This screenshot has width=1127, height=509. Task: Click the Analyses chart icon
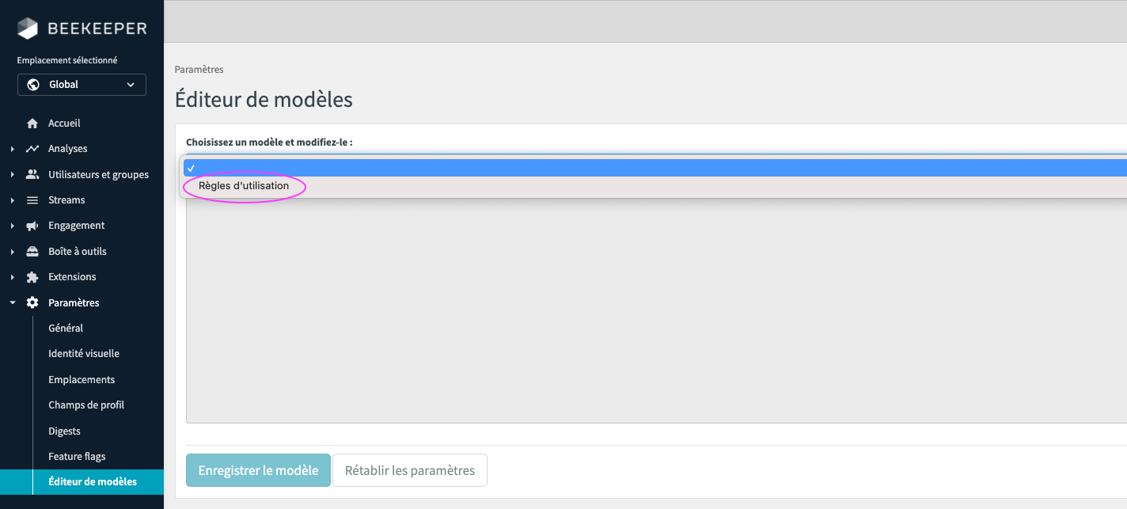coord(31,148)
